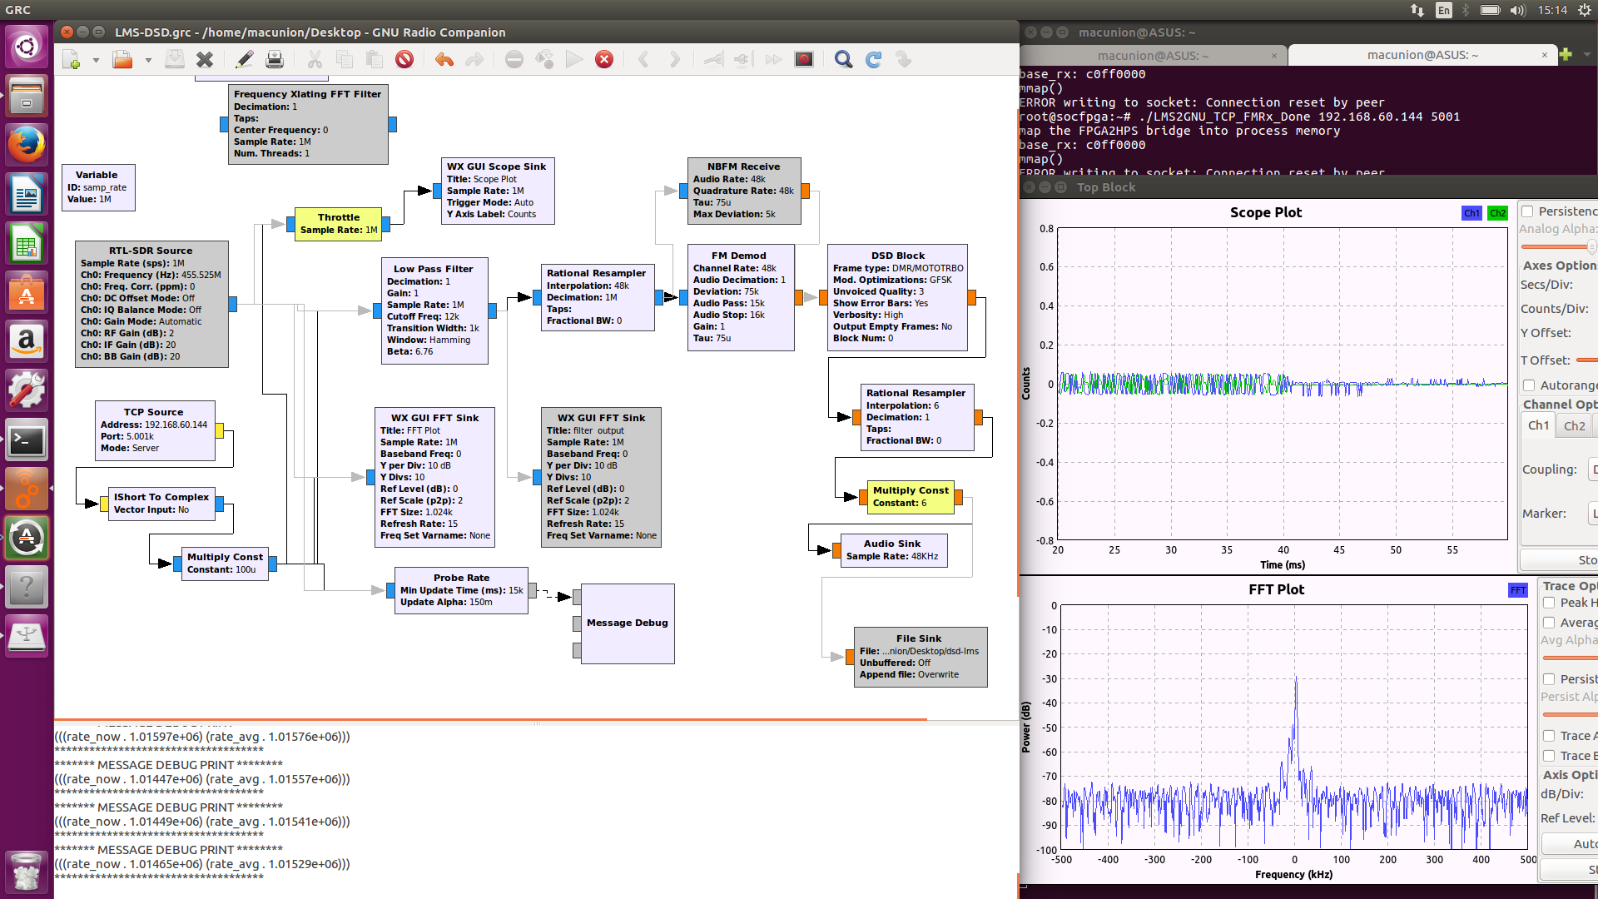Select the first macunion@ASUS terminal tab

tap(1152, 55)
